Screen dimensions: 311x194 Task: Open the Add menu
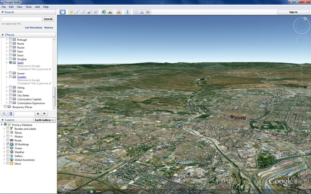tap(37, 7)
